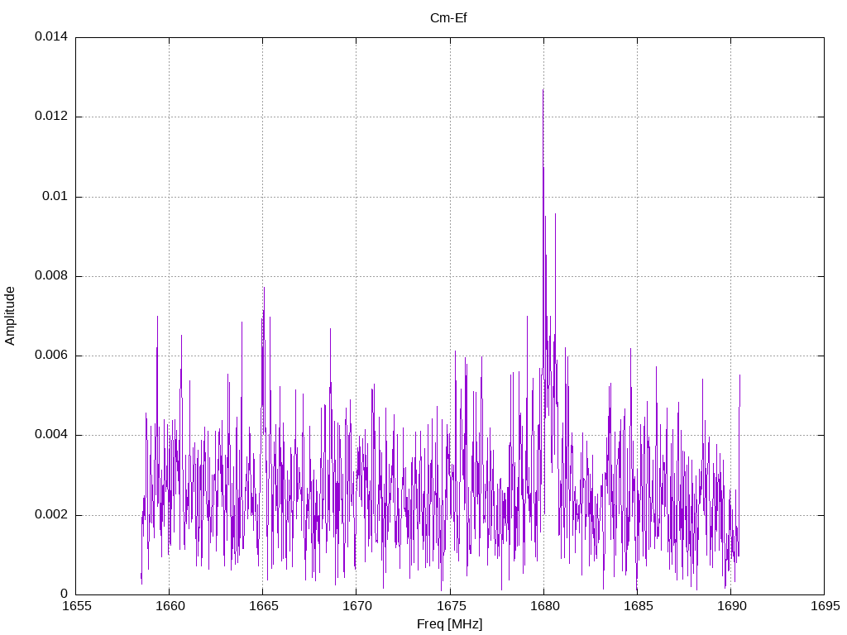Click the tallest spectrum peak at 1680 MHz
The height and width of the screenshot is (635, 847).
(x=543, y=92)
